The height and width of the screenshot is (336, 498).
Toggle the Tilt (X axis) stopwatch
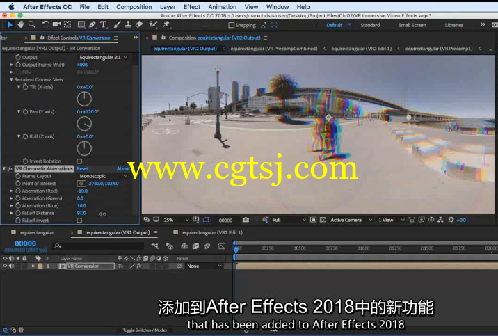tap(26, 87)
